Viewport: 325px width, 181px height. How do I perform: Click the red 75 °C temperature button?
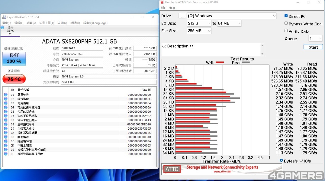14,79
